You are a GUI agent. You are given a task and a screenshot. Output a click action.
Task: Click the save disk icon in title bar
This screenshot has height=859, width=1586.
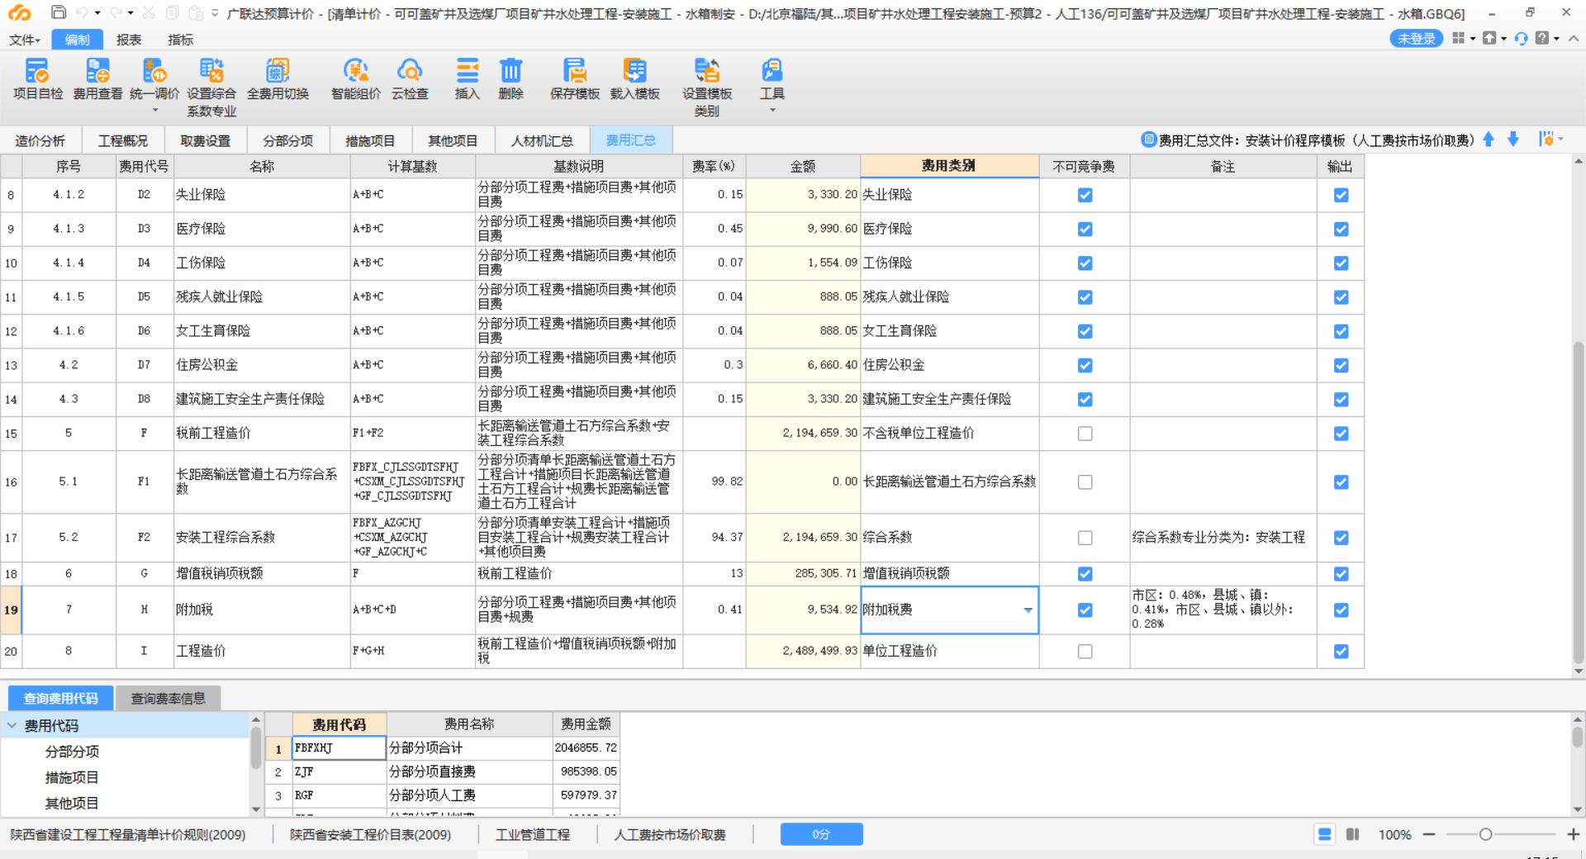coord(59,12)
